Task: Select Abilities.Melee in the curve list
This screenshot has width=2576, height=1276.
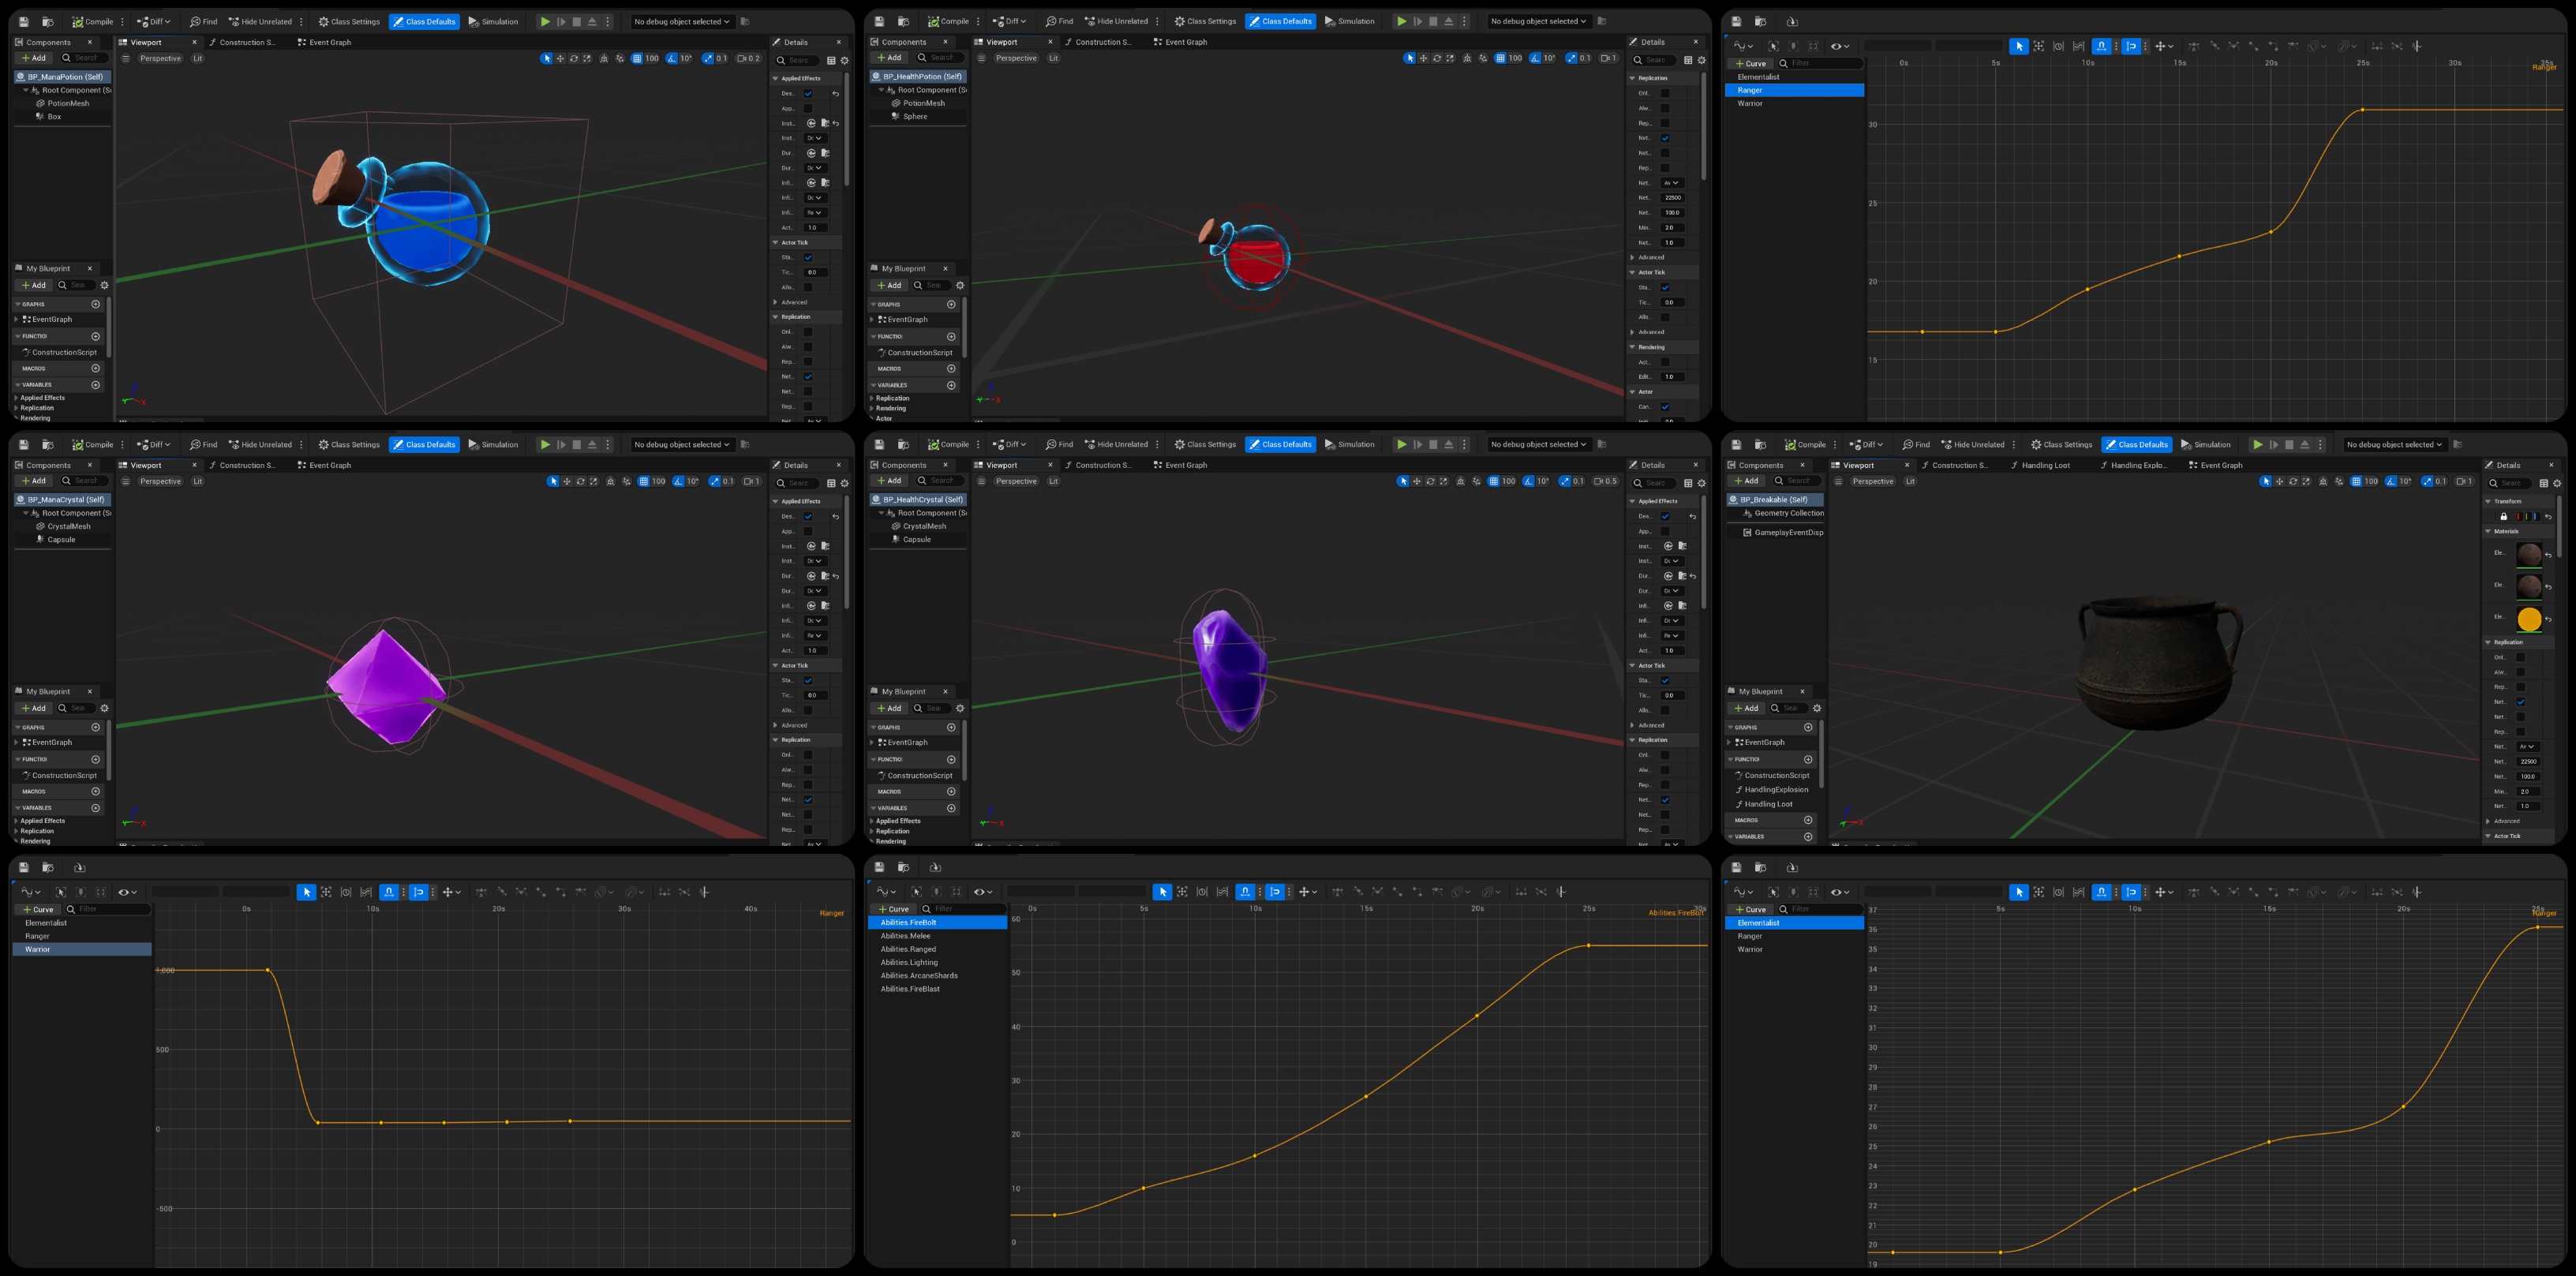Action: 905,936
